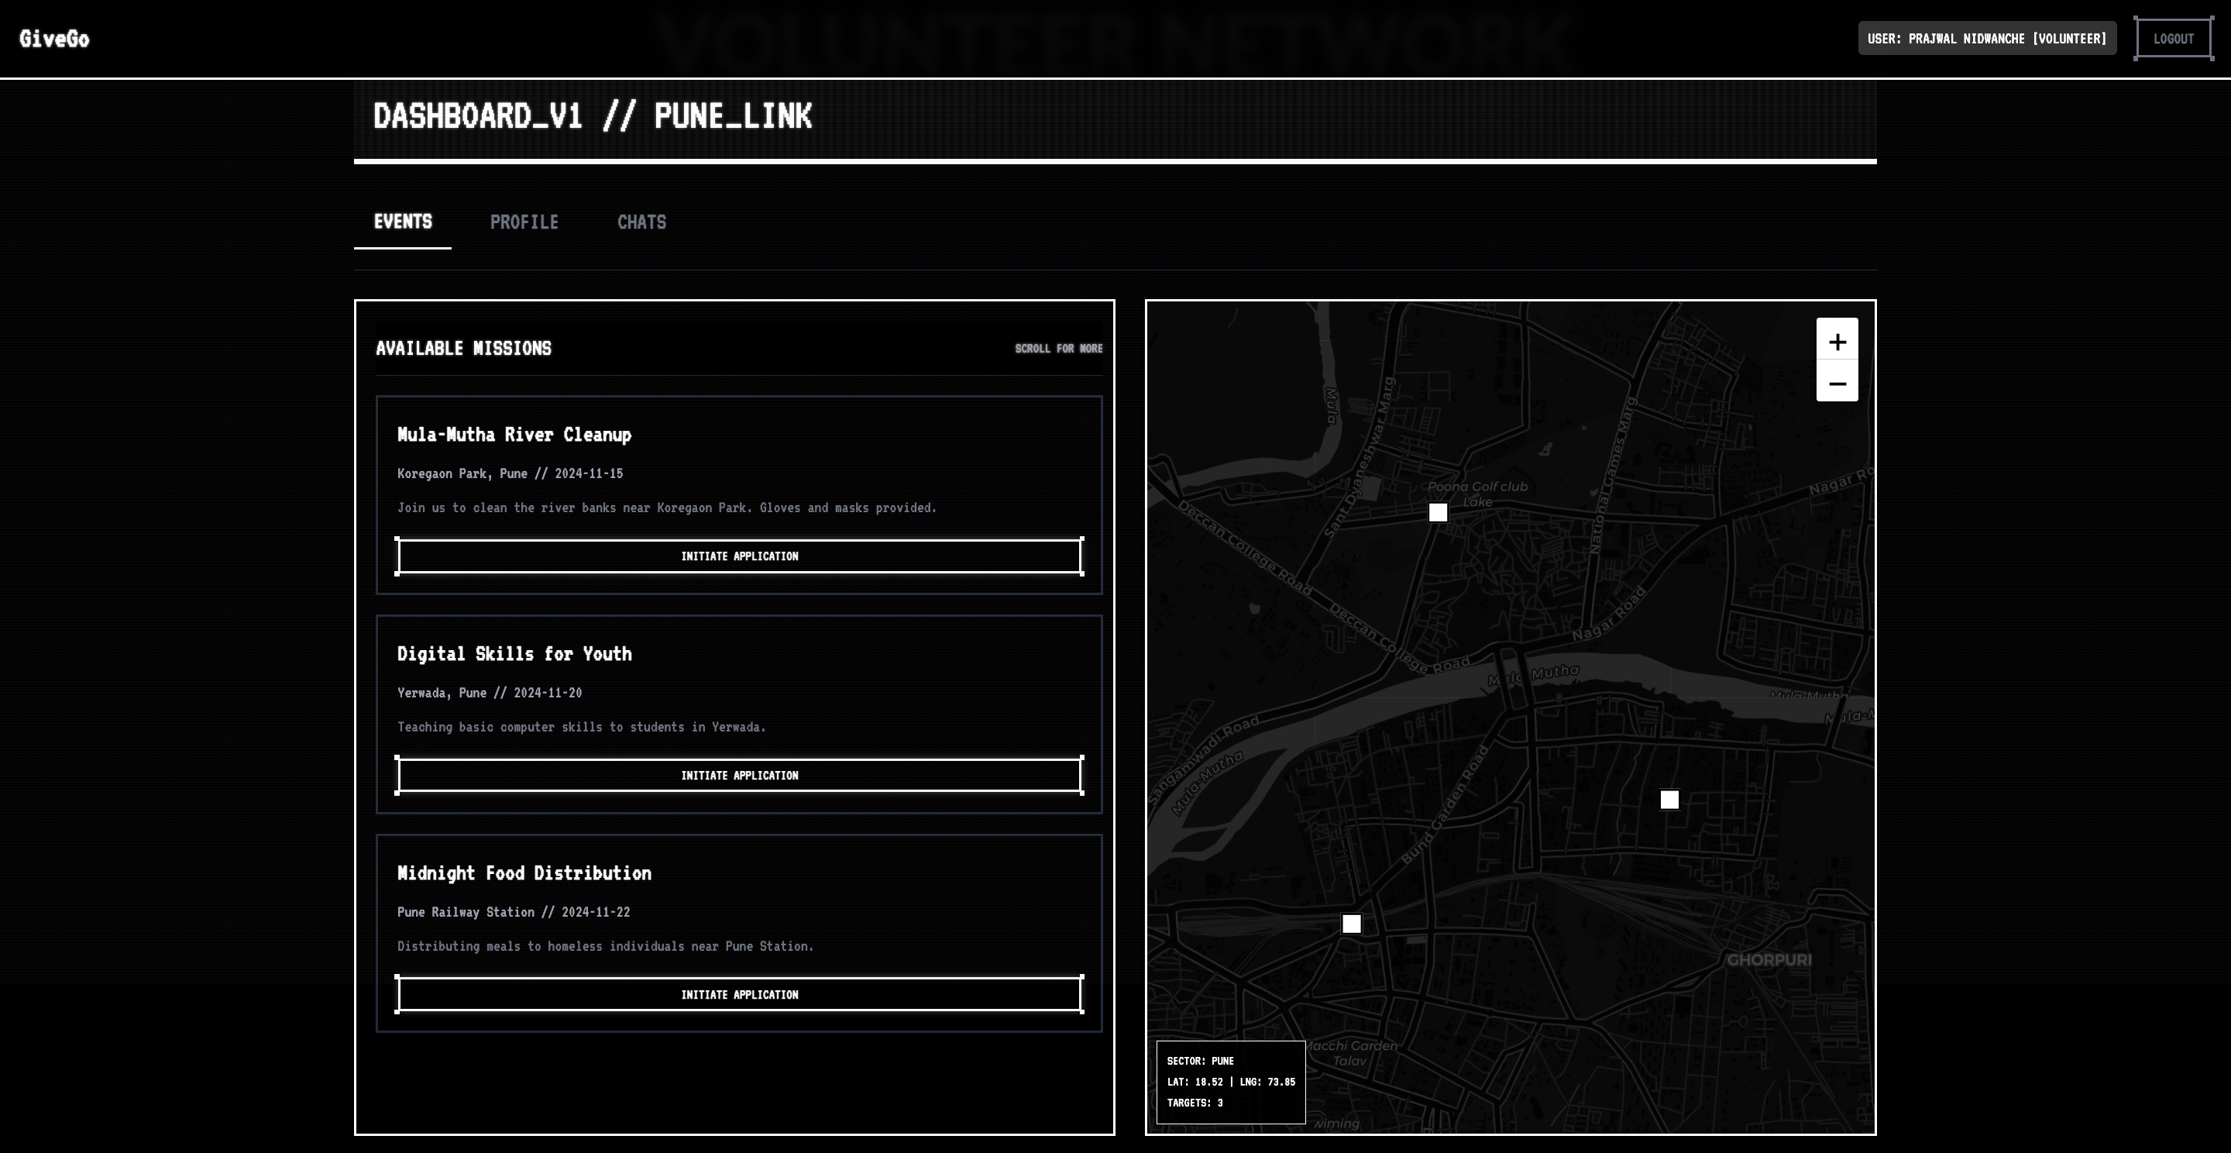The height and width of the screenshot is (1153, 2231).
Task: Click the user Prajwal Nidwanche badge
Action: 1986,39
